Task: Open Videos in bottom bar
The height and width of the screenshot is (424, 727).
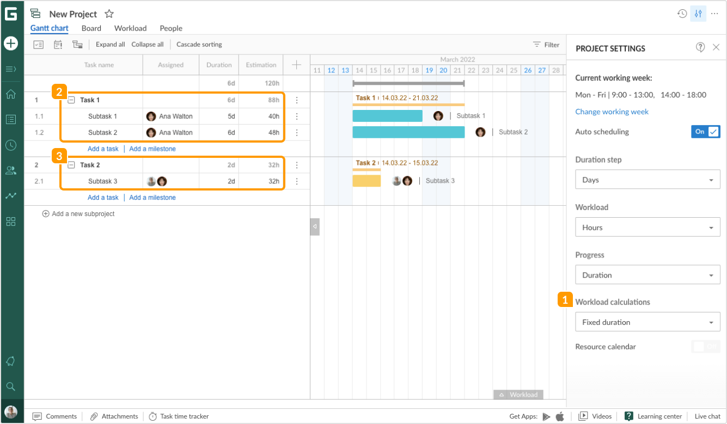Action: click(595, 416)
